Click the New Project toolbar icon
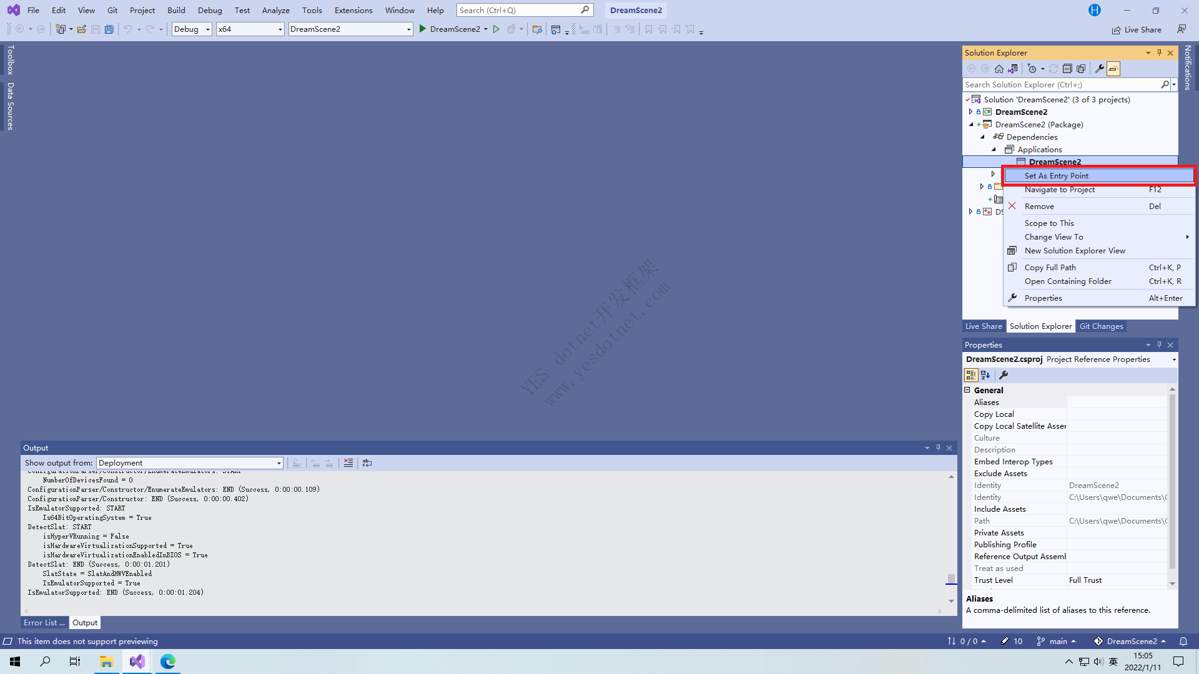Image resolution: width=1199 pixels, height=674 pixels. (x=61, y=29)
